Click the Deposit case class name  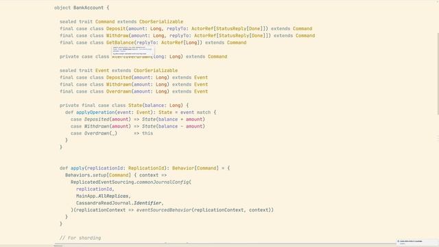pyautogui.click(x=116, y=29)
